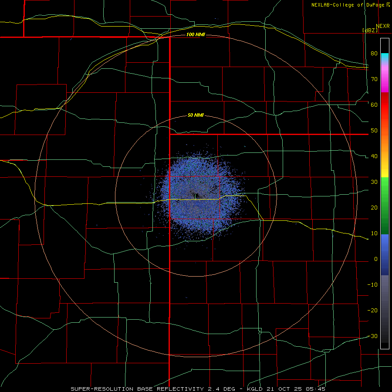Click the green segment of the color scale
The image size is (392, 392).
click(385, 206)
